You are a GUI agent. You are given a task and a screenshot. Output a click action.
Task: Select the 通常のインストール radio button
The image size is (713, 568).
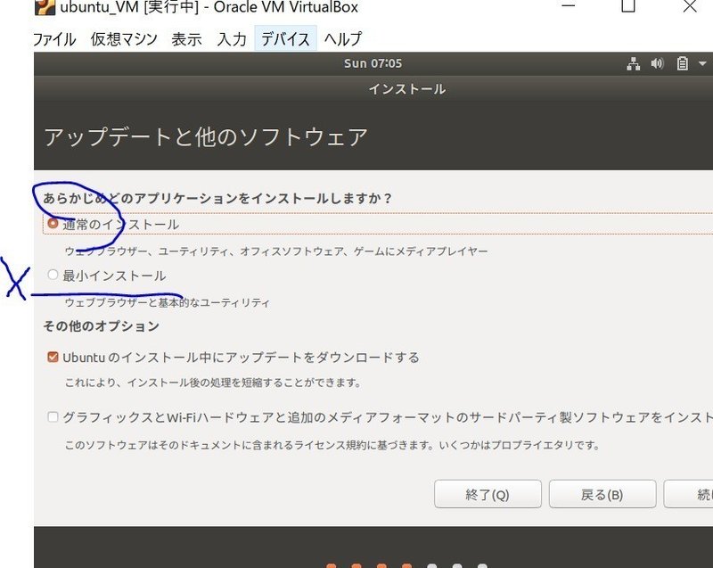click(53, 223)
